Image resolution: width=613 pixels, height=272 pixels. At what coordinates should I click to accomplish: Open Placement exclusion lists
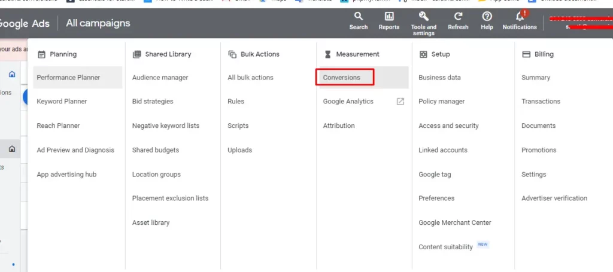tap(171, 198)
